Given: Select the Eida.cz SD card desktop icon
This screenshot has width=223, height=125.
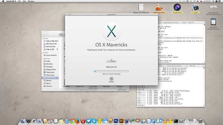Looking at the screenshot, I should click(213, 22).
